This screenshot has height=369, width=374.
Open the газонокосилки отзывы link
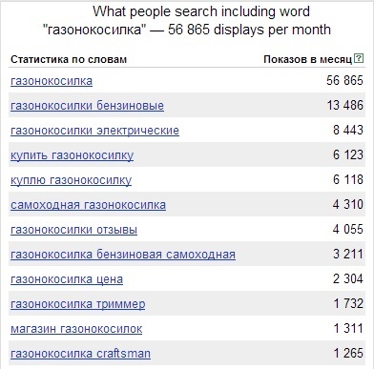click(x=73, y=230)
